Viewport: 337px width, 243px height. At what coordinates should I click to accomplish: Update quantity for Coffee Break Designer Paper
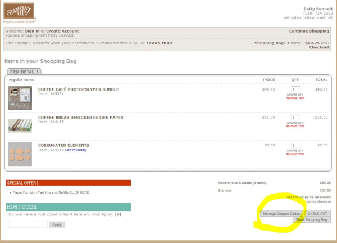tap(295, 123)
